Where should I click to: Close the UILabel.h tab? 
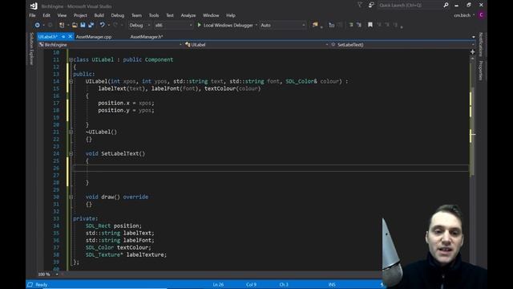click(70, 37)
